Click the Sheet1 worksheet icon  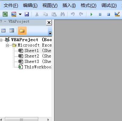21,51
